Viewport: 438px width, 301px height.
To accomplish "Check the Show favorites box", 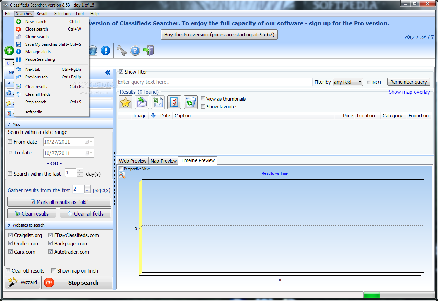I will coord(203,107).
